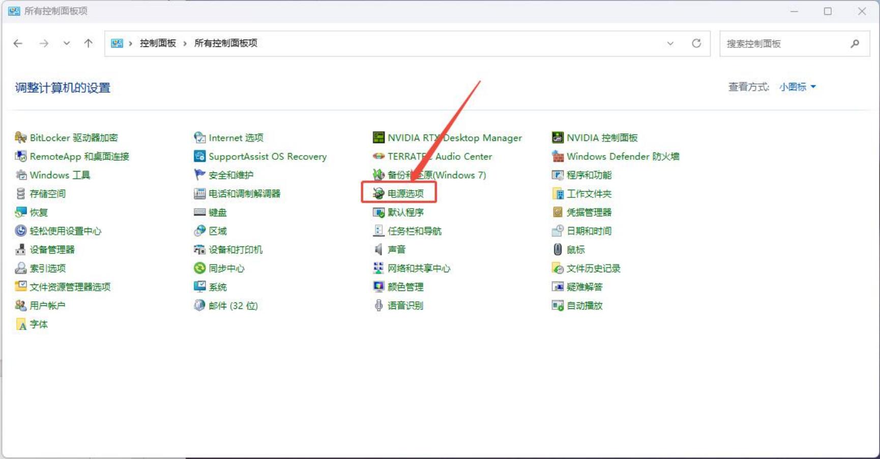880x459 pixels.
Task: Navigate back with the back arrow
Action: tap(18, 44)
